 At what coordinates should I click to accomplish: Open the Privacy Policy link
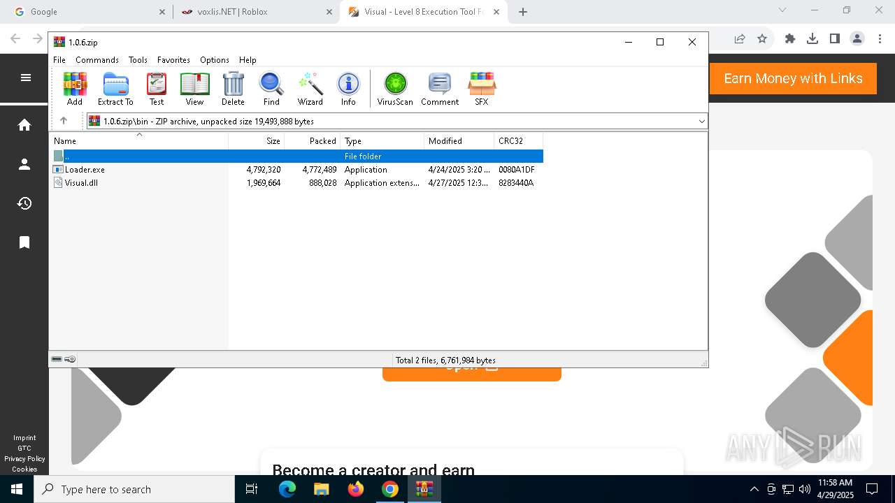point(24,459)
